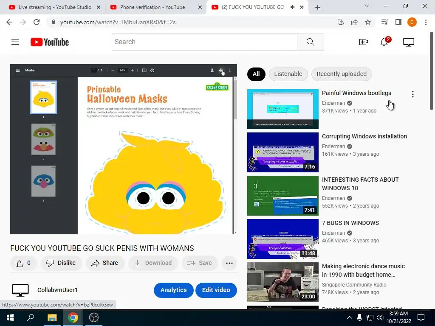Open the search tabs chevron
The image size is (435, 326).
pos(367,6)
